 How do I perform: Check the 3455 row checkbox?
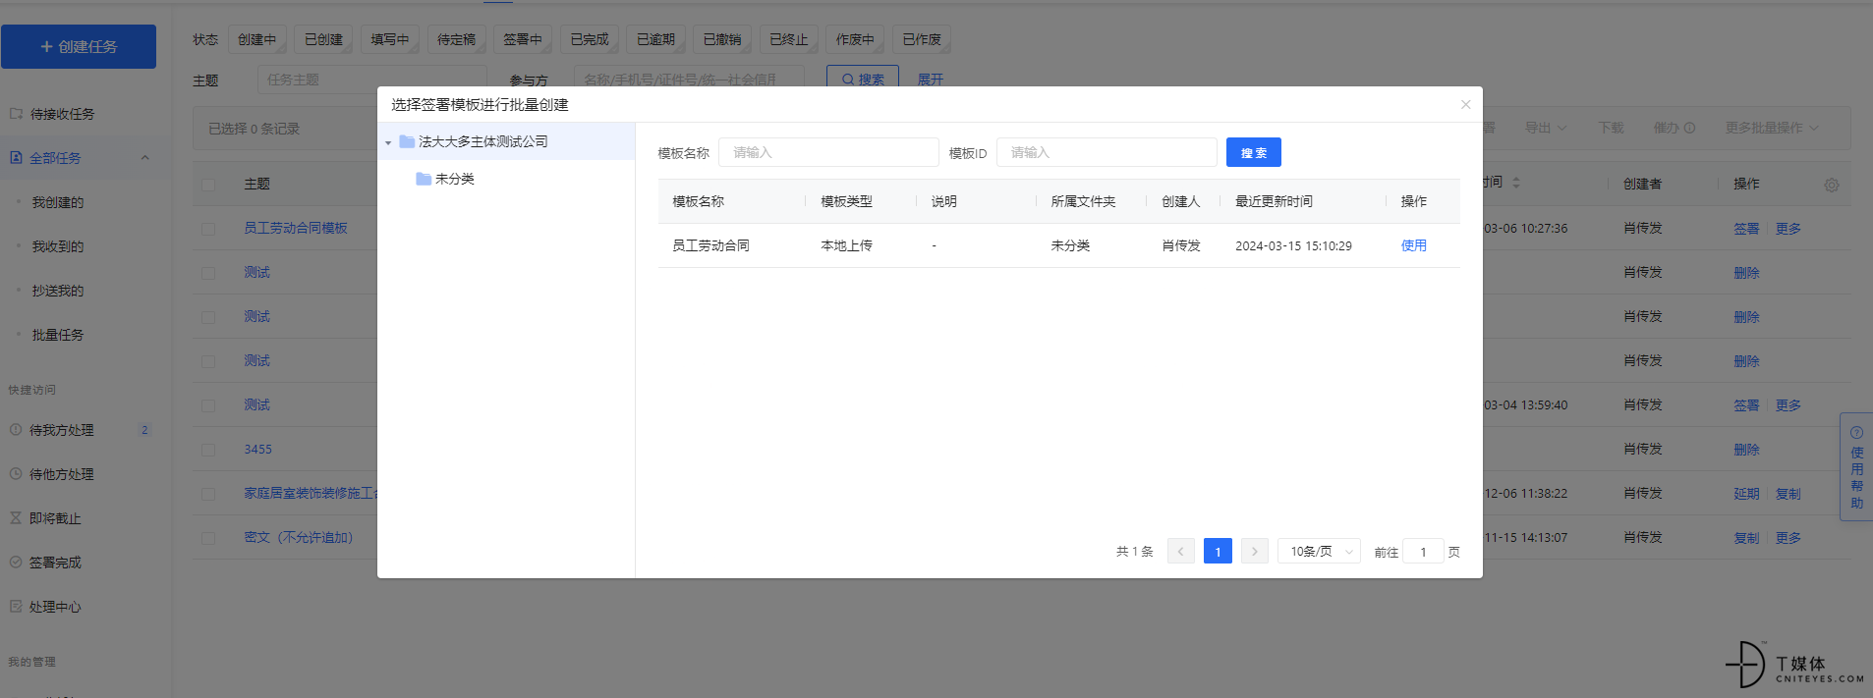coord(208,450)
